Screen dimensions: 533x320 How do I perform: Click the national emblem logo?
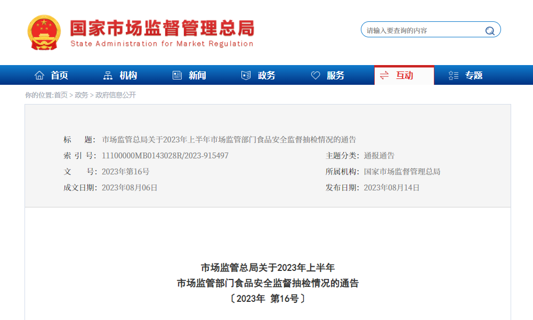[45, 32]
